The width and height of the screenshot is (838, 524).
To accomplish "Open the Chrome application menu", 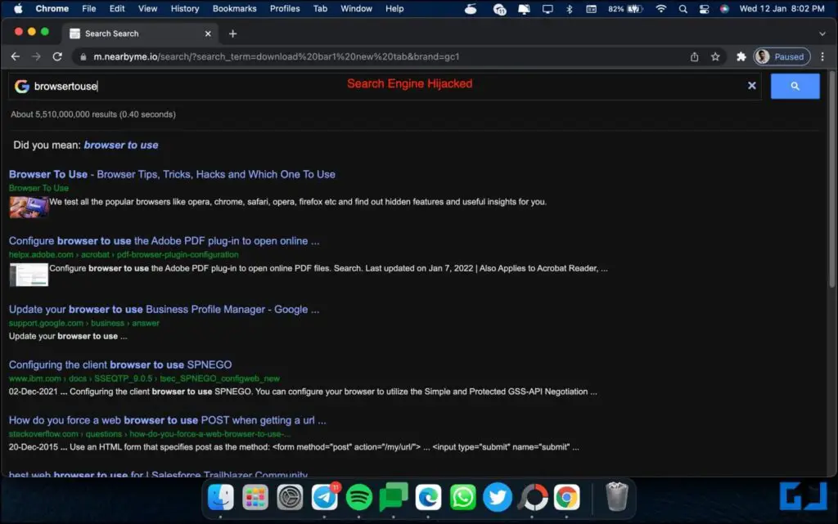I will [52, 8].
